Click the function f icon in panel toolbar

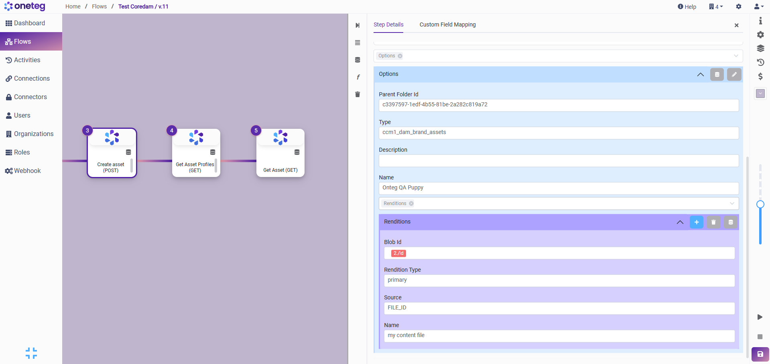[x=358, y=77]
